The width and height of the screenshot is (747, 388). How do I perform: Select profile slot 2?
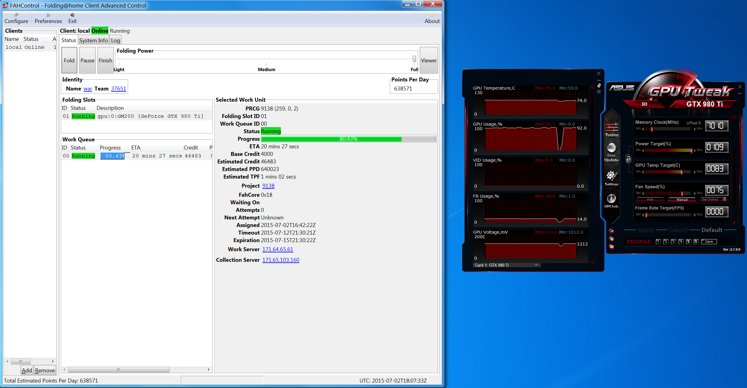tap(666, 242)
